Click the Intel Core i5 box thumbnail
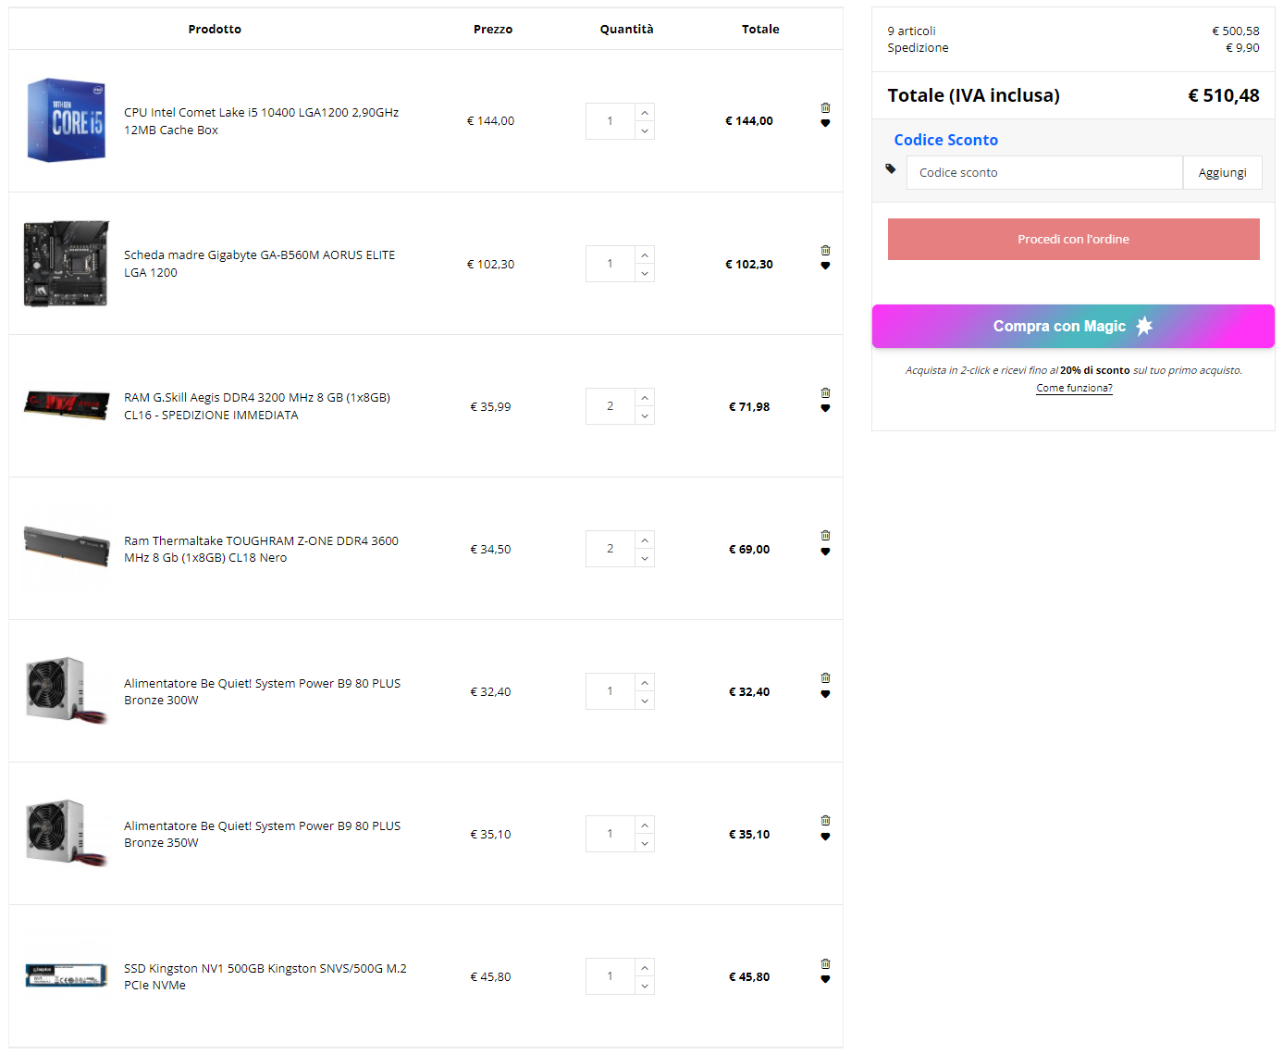This screenshot has width=1283, height=1055. pos(67,120)
